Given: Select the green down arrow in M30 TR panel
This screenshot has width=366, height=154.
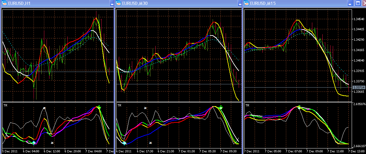Looking at the screenshot, I should tap(220, 107).
